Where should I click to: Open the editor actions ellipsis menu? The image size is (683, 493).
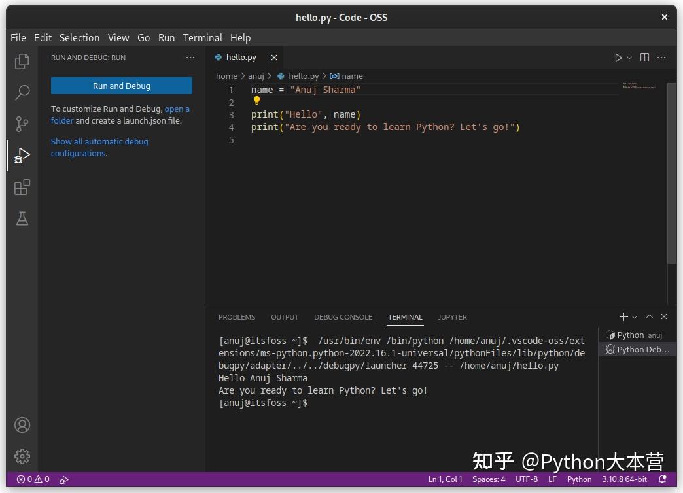[661, 58]
